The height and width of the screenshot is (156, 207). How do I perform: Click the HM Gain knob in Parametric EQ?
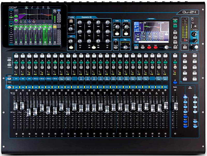pyautogui.click(x=98, y=41)
